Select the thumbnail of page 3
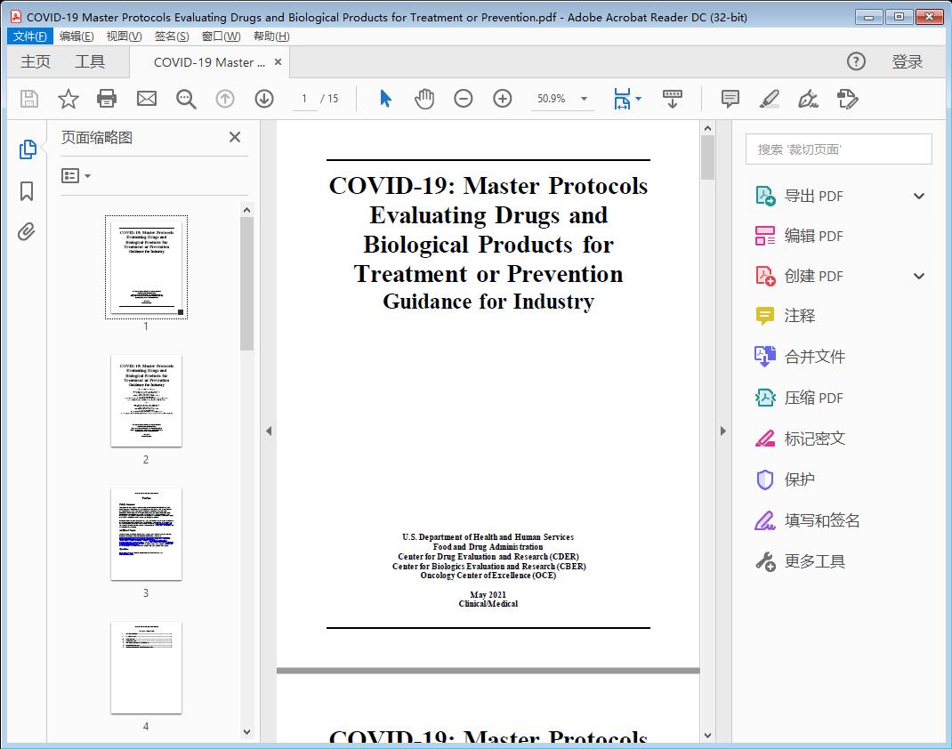This screenshot has height=749, width=952. [146, 534]
